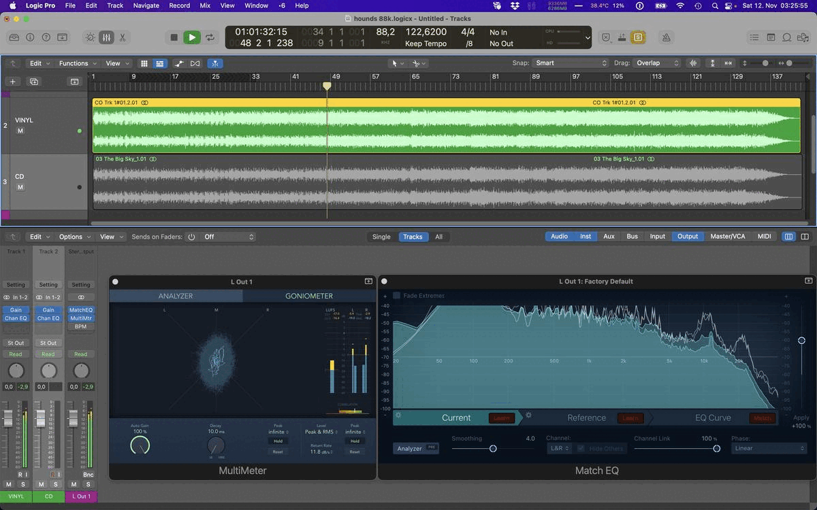
Task: Open Quick Help question mark icon
Action: coord(46,37)
